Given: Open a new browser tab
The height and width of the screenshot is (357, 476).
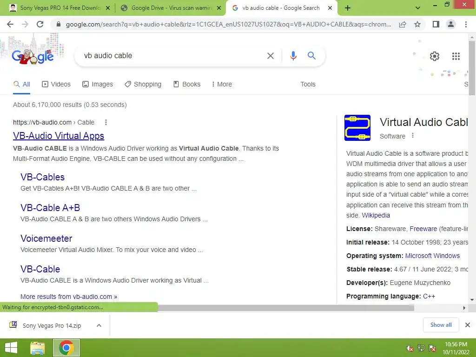Looking at the screenshot, I should (x=348, y=8).
